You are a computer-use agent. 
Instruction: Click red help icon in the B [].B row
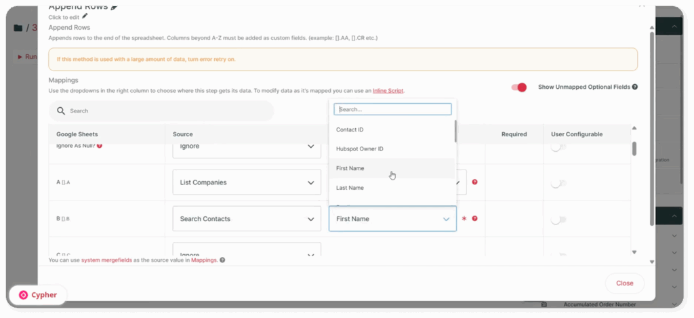(474, 218)
